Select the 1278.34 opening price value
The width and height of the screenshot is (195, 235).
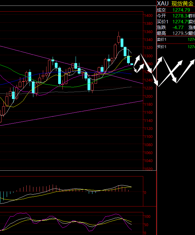pos(181,16)
